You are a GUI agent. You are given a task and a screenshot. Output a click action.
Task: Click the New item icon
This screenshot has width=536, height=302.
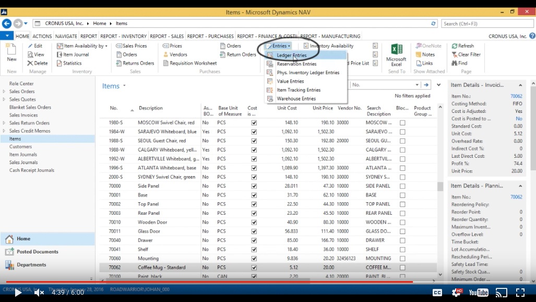[11, 49]
